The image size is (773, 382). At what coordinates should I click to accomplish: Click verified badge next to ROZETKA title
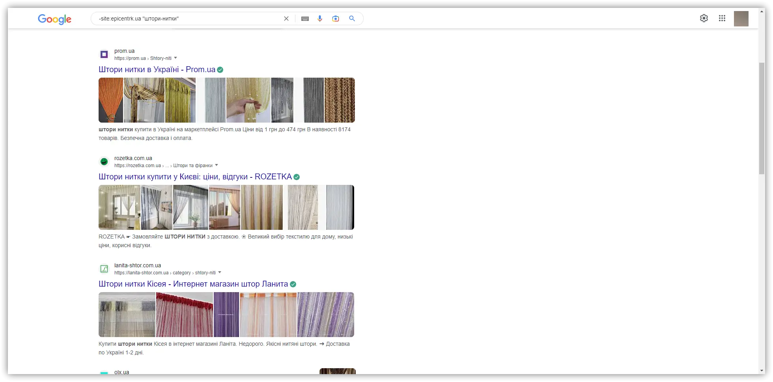click(x=297, y=177)
